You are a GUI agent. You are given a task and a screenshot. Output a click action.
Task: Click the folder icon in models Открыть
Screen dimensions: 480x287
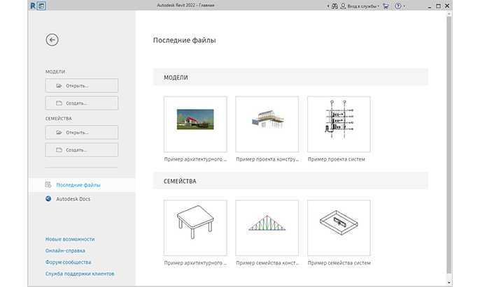[59, 86]
